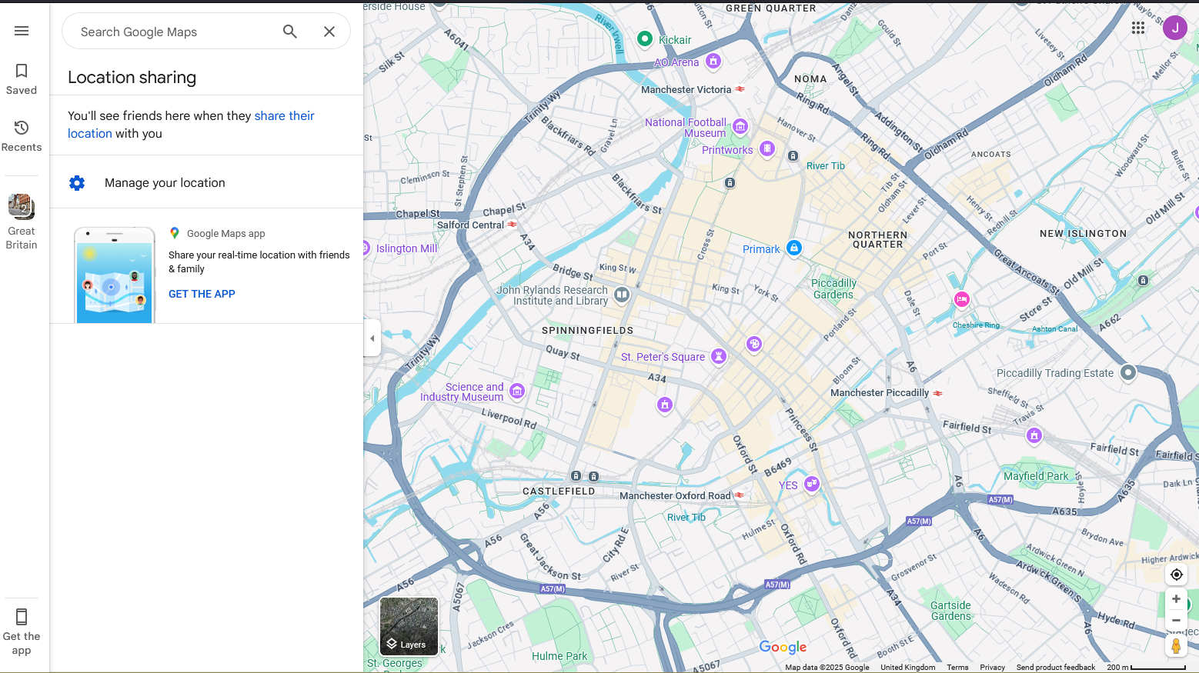Image resolution: width=1199 pixels, height=673 pixels.
Task: Select National Football Museum marker
Action: tap(740, 125)
